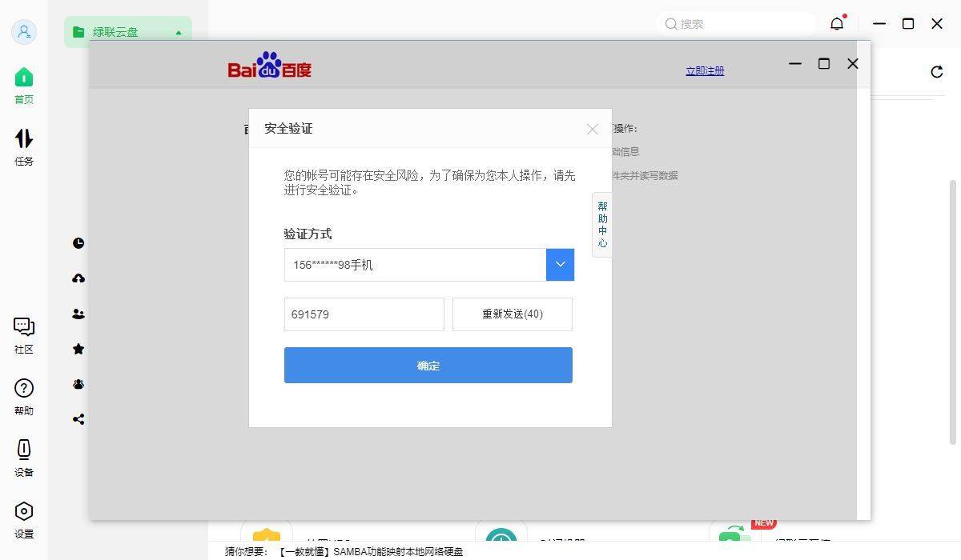Click the refresh icon in main window
961x560 pixels.
(937, 72)
